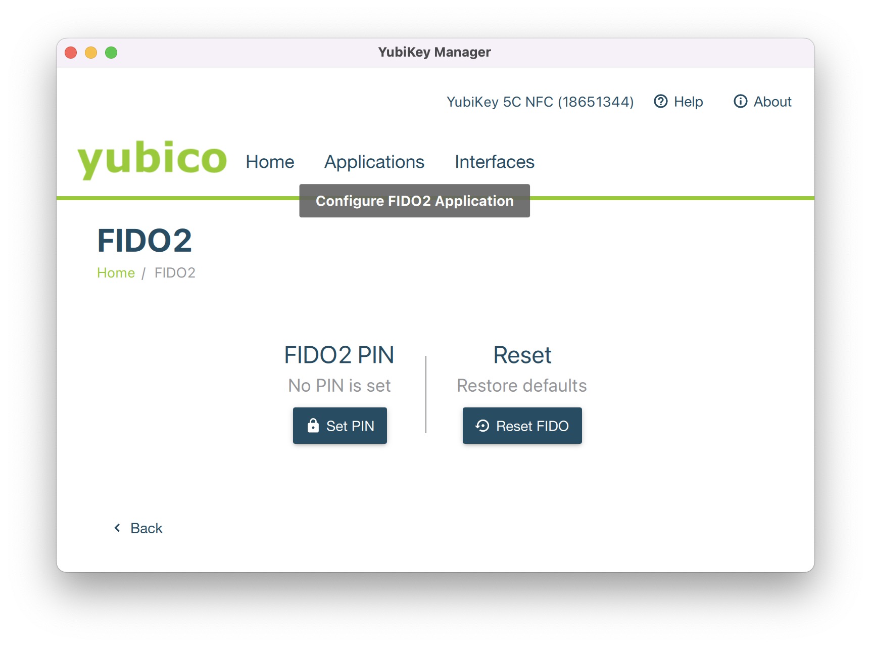This screenshot has height=647, width=871.
Task: Click the 'No PIN is set' status text
Action: (340, 386)
